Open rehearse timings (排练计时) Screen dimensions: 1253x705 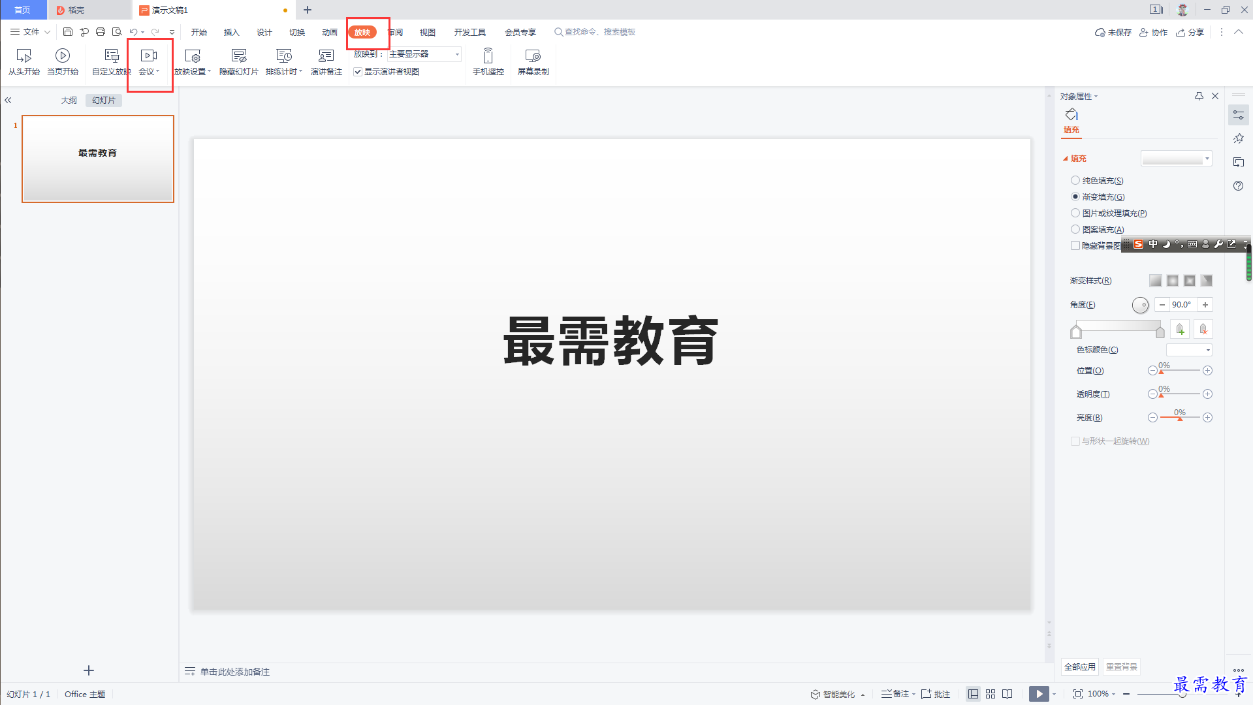[284, 62]
